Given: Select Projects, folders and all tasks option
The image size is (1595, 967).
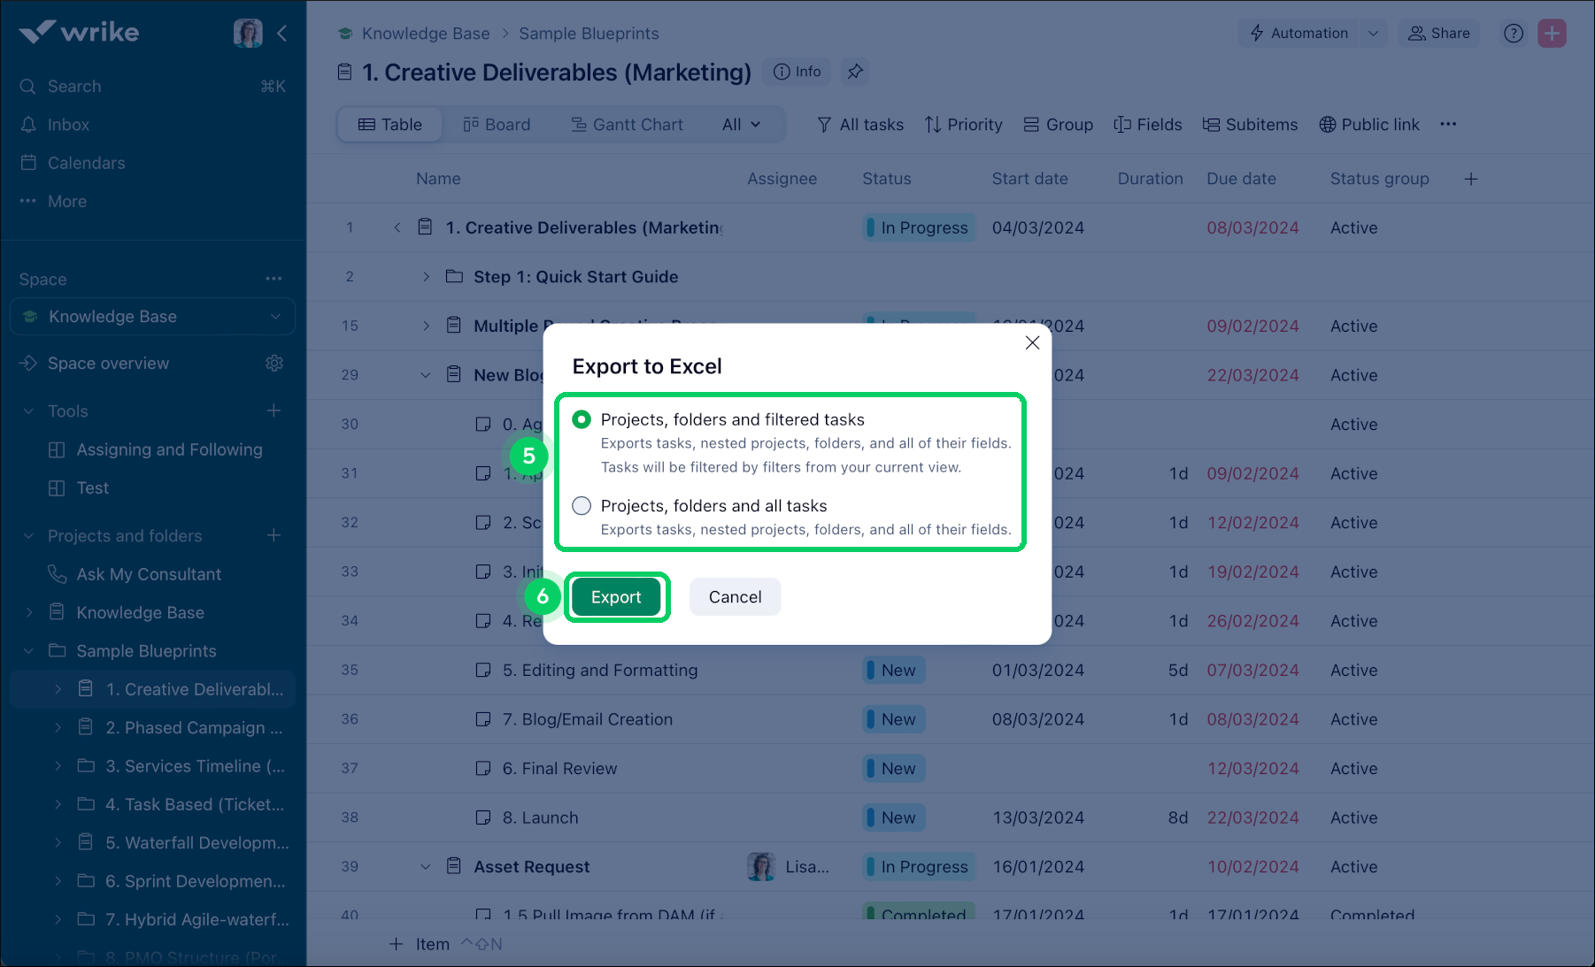Looking at the screenshot, I should 582,506.
